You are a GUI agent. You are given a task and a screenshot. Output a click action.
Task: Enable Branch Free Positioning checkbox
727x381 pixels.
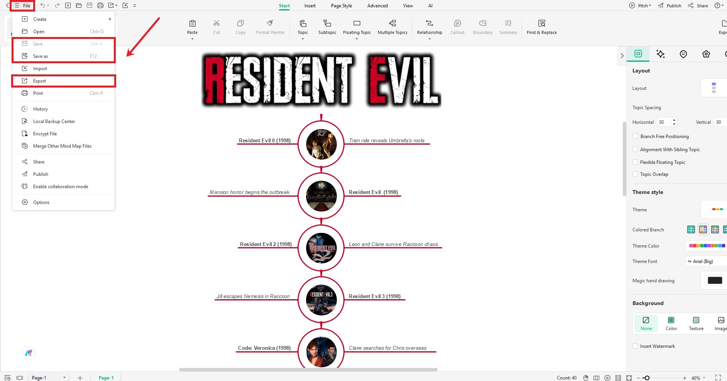[x=635, y=136]
